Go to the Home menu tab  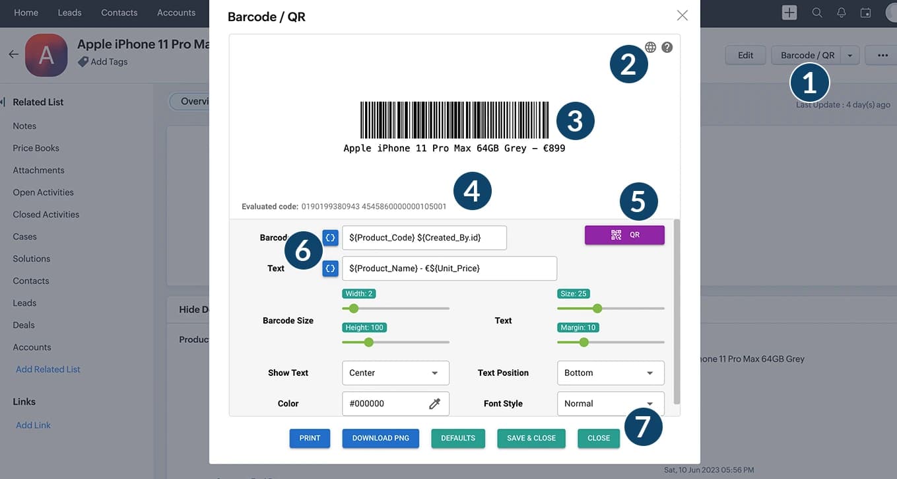(26, 13)
